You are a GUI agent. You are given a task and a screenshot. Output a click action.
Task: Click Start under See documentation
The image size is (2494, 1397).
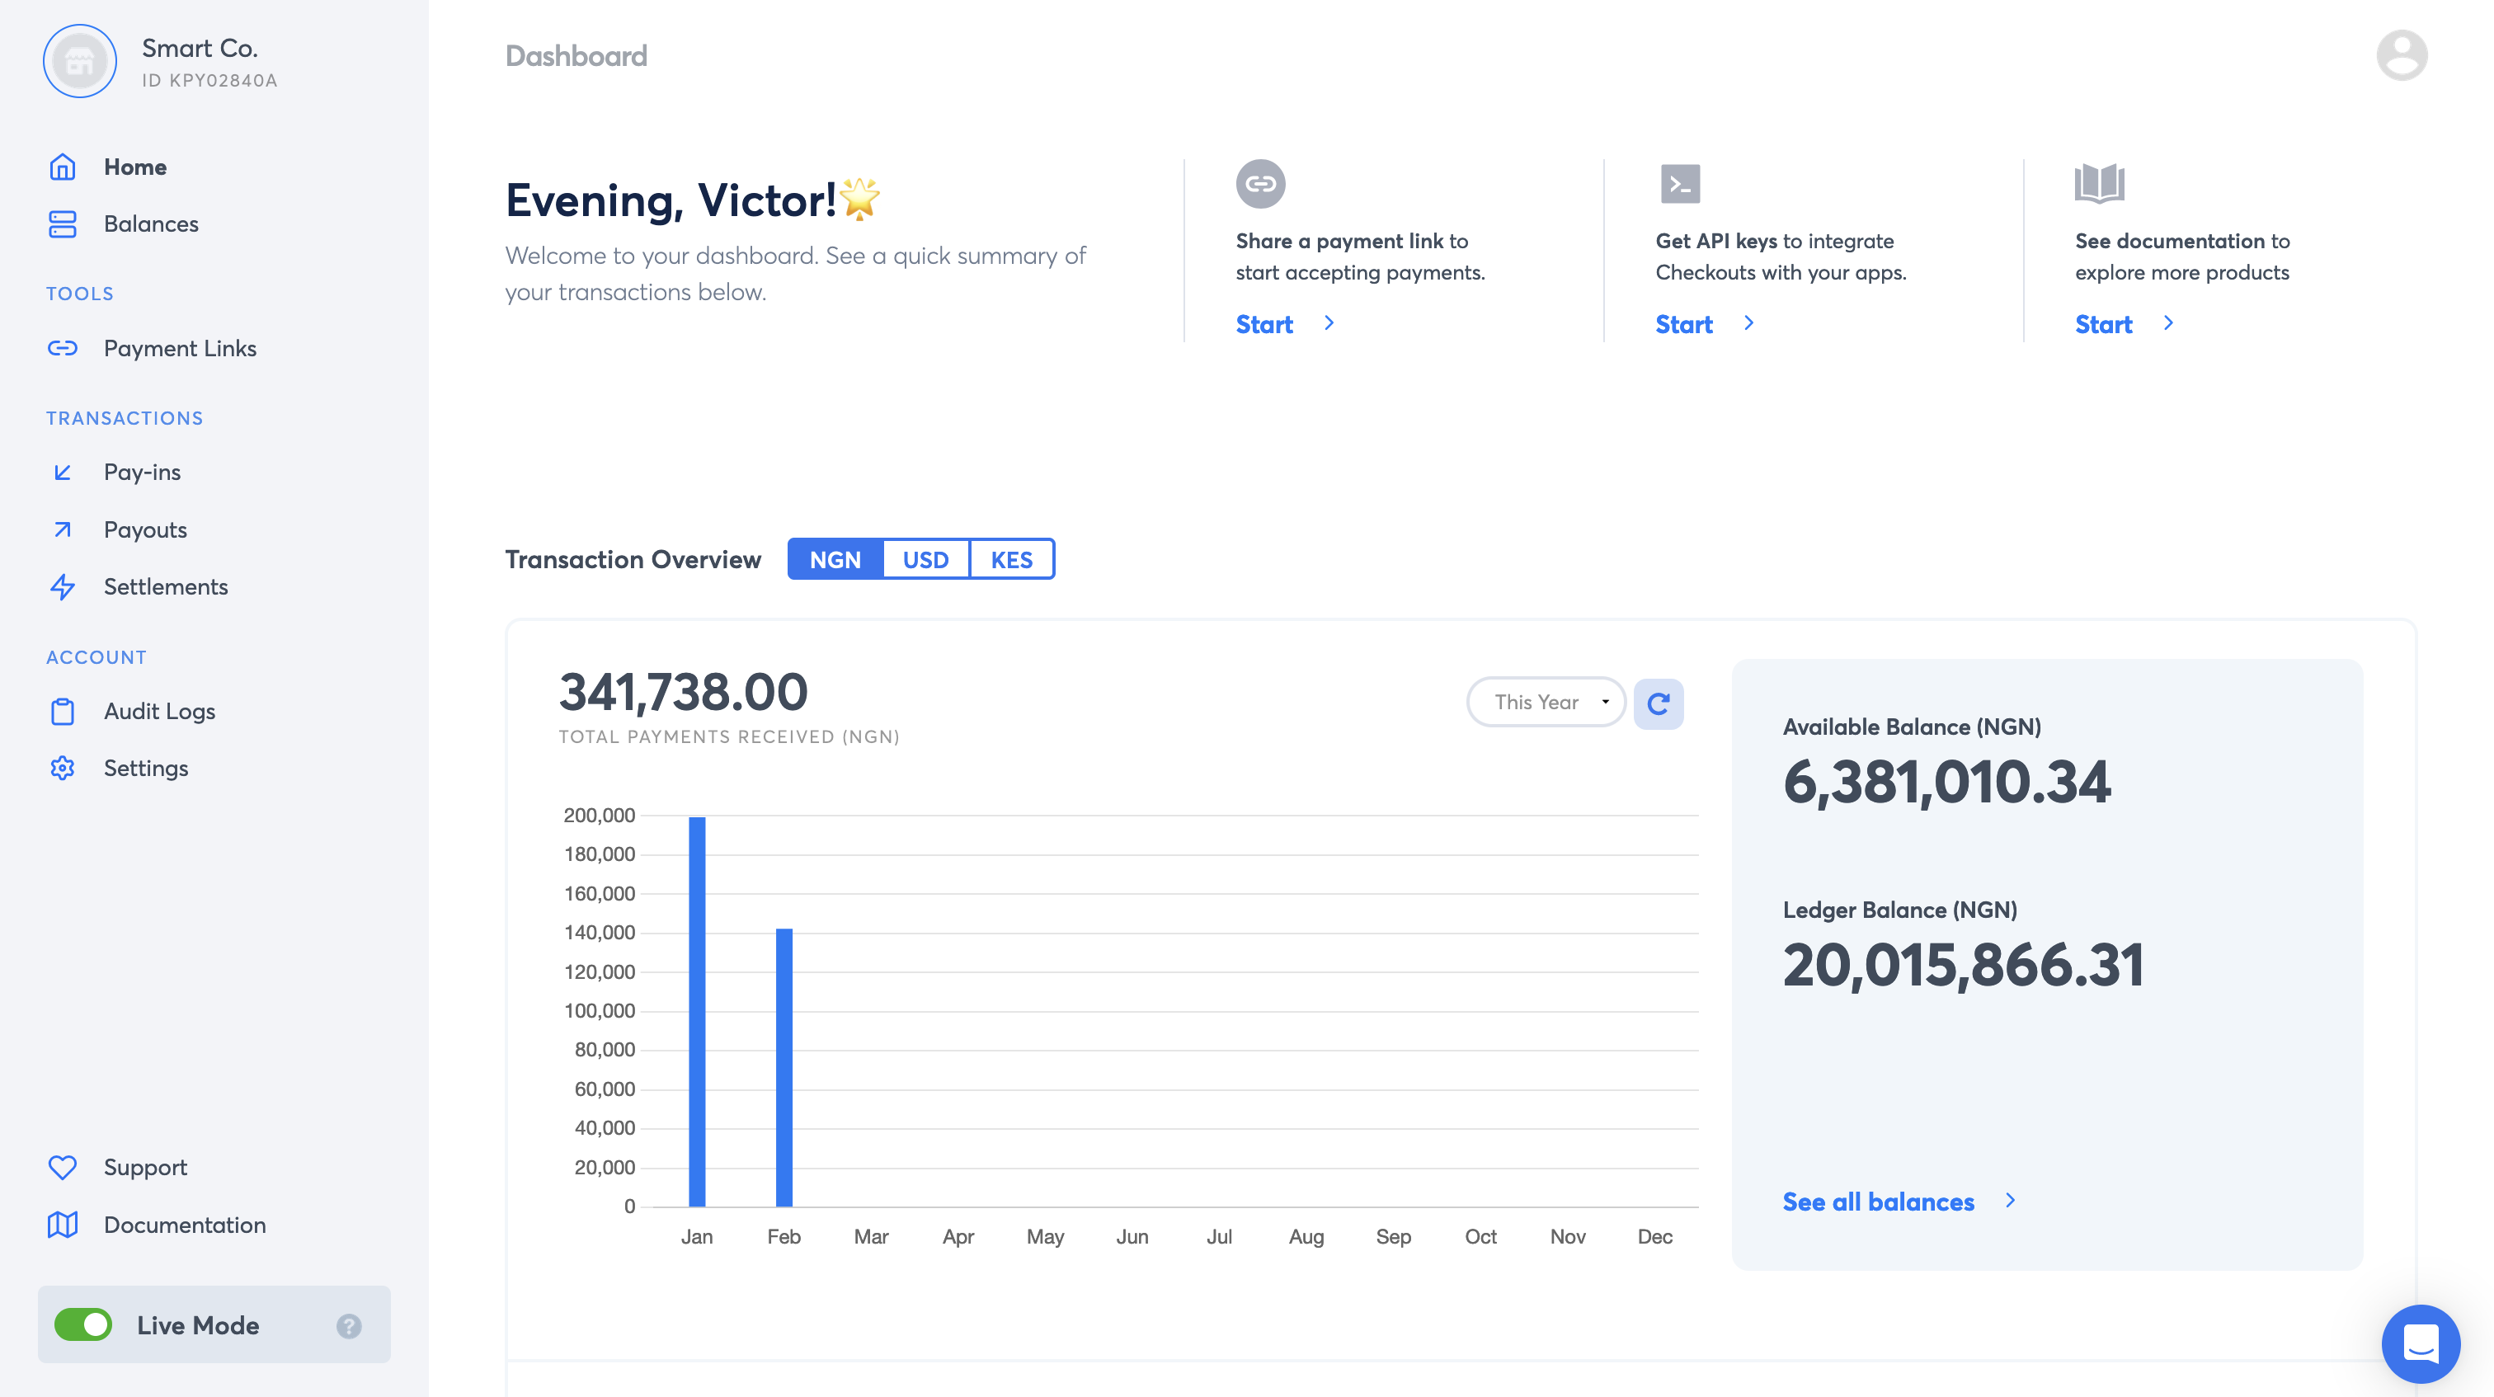click(x=2103, y=324)
